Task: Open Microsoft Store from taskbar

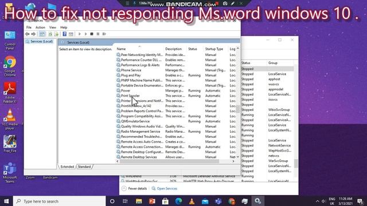Action: [165, 201]
